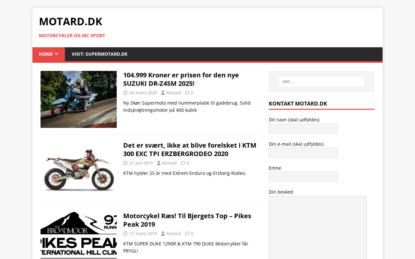The height and width of the screenshot is (259, 415).
Task: Open the KTM Erzbergrodeo bike thumbnail
Action: (78, 170)
